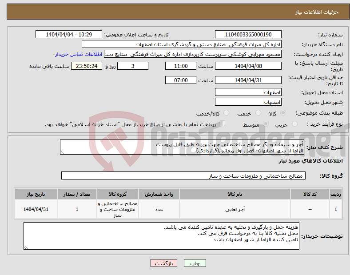Click the استان محل تحویل field اصفهان
This screenshot has width=350, height=275.
tap(248, 92)
